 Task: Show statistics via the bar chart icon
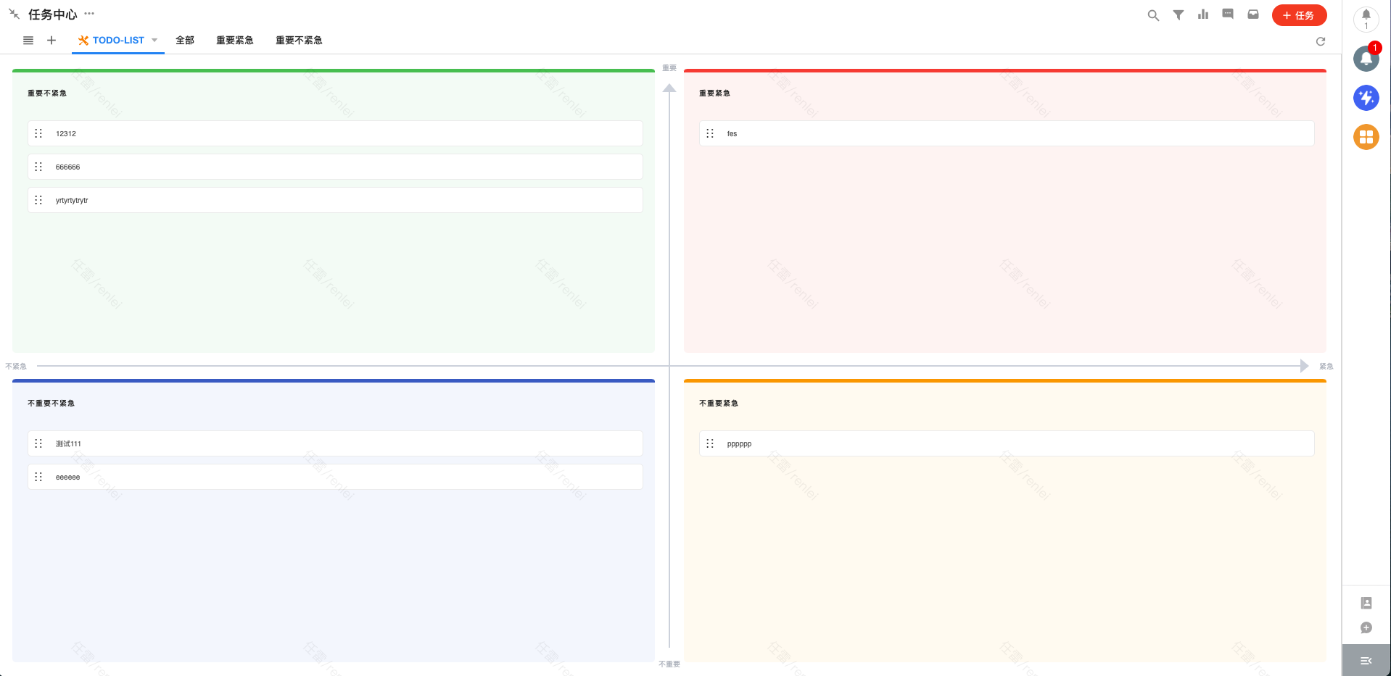pyautogui.click(x=1203, y=14)
